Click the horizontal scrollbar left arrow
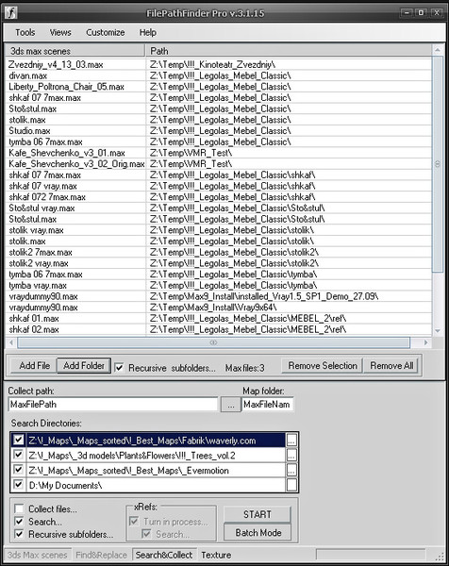The height and width of the screenshot is (566, 449). click(x=11, y=342)
